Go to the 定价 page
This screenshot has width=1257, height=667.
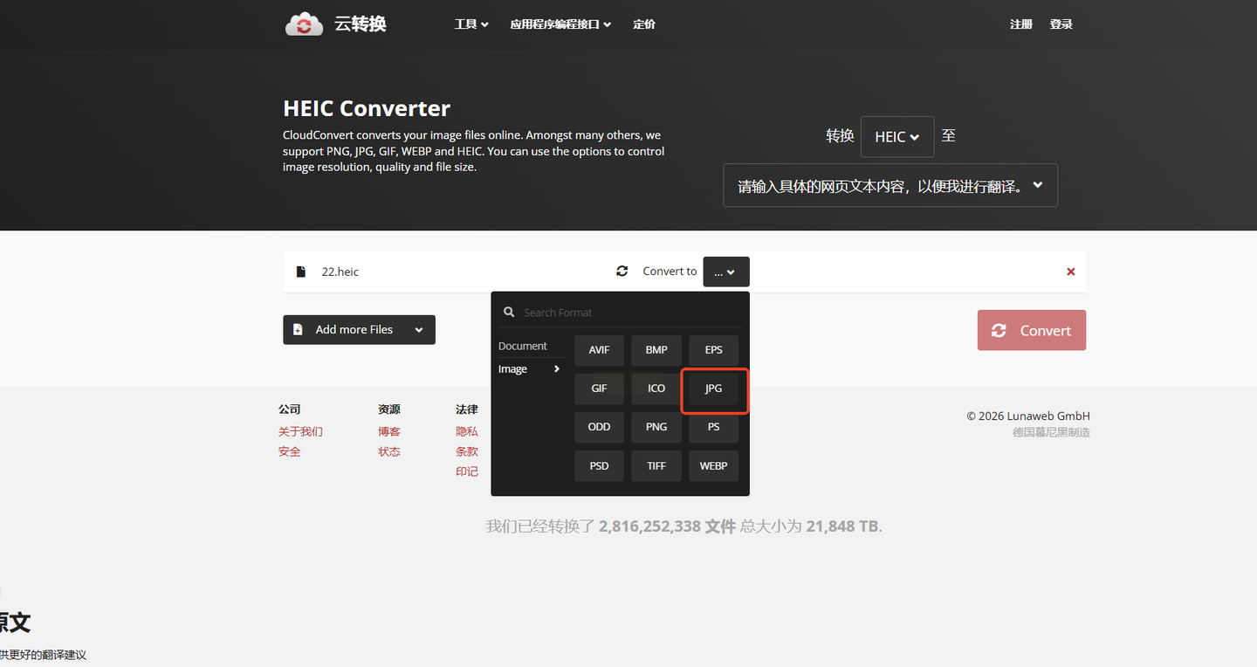coord(644,24)
